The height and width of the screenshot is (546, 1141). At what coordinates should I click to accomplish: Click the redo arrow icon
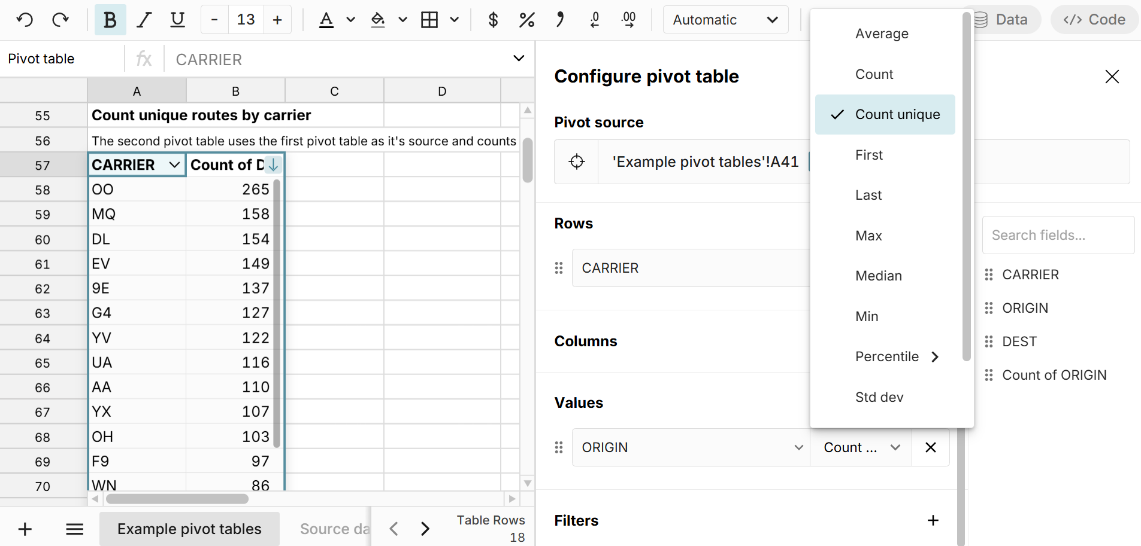click(x=60, y=20)
